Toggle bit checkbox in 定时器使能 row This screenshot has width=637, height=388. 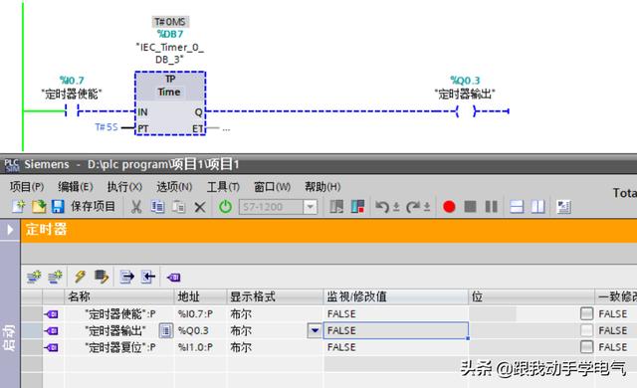click(x=586, y=313)
